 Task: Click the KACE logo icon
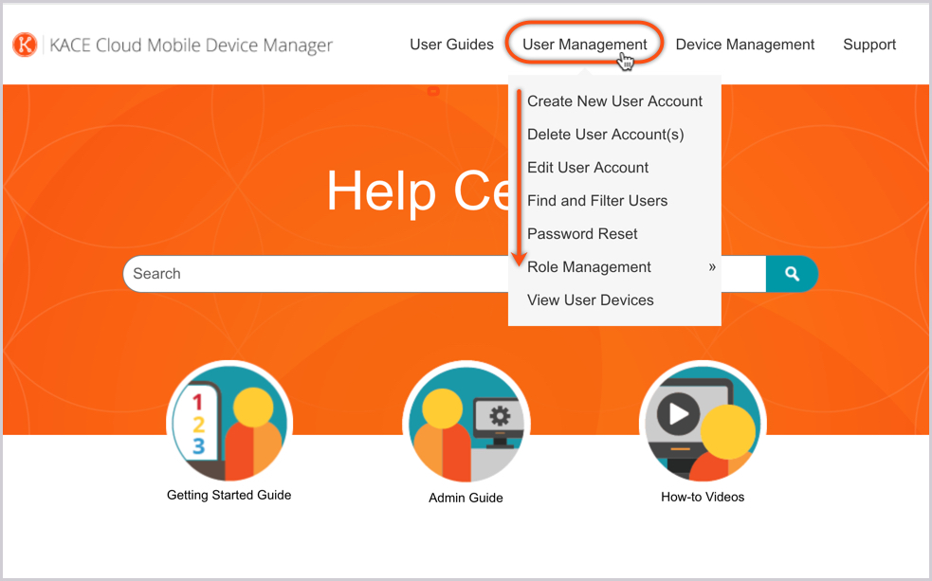[x=25, y=45]
